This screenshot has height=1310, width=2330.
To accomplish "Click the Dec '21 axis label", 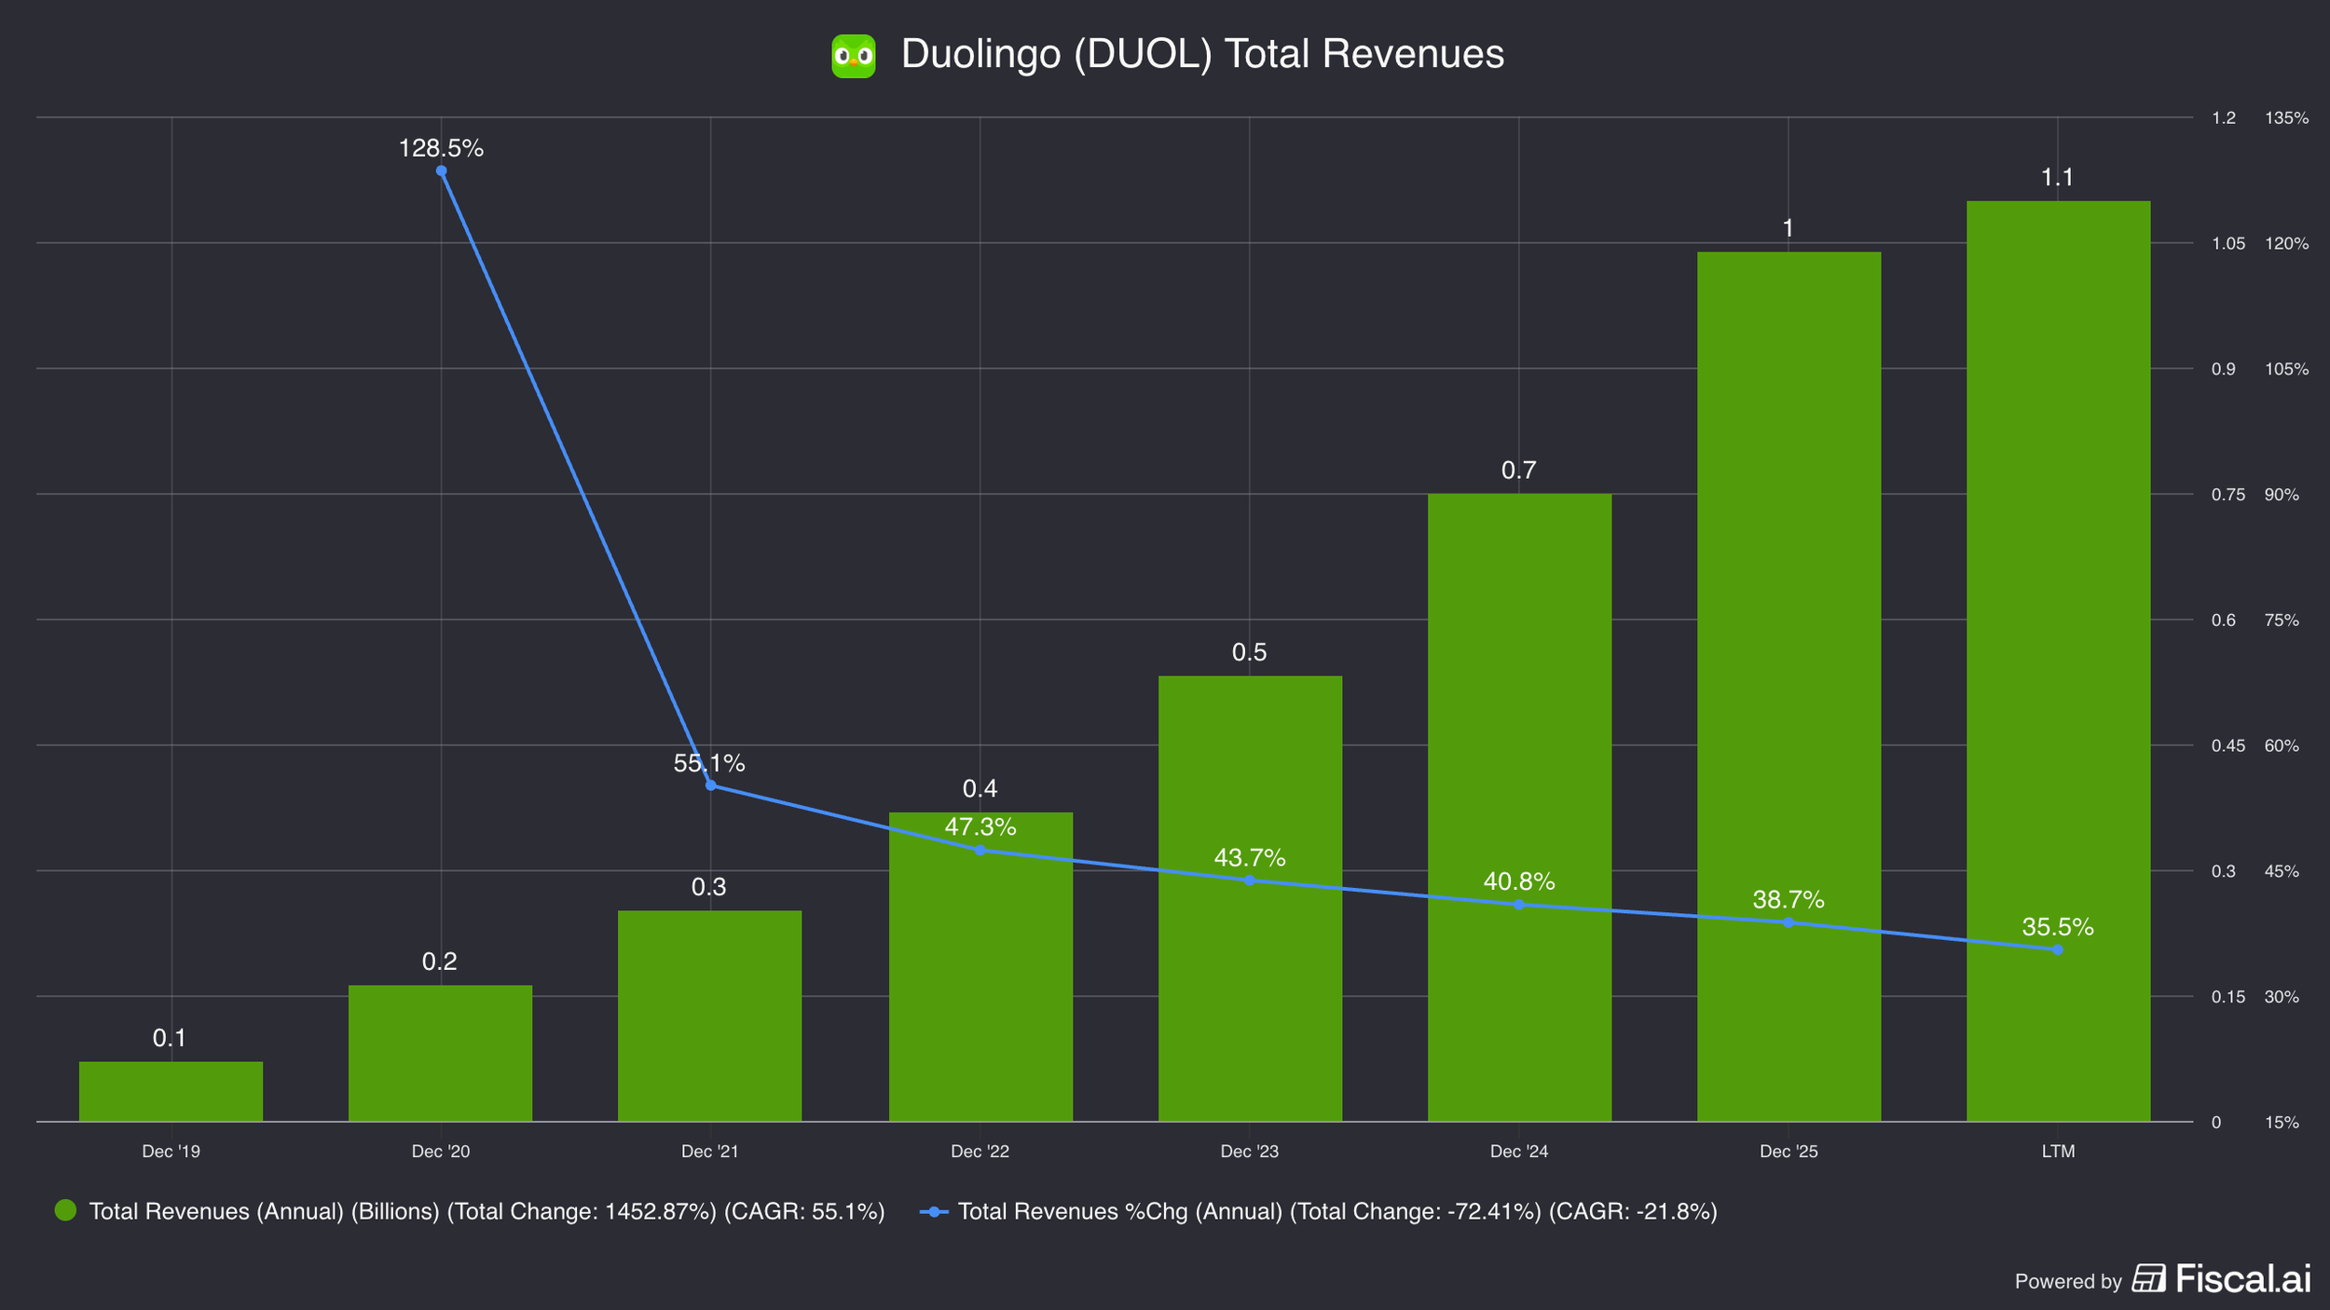I will click(710, 1152).
